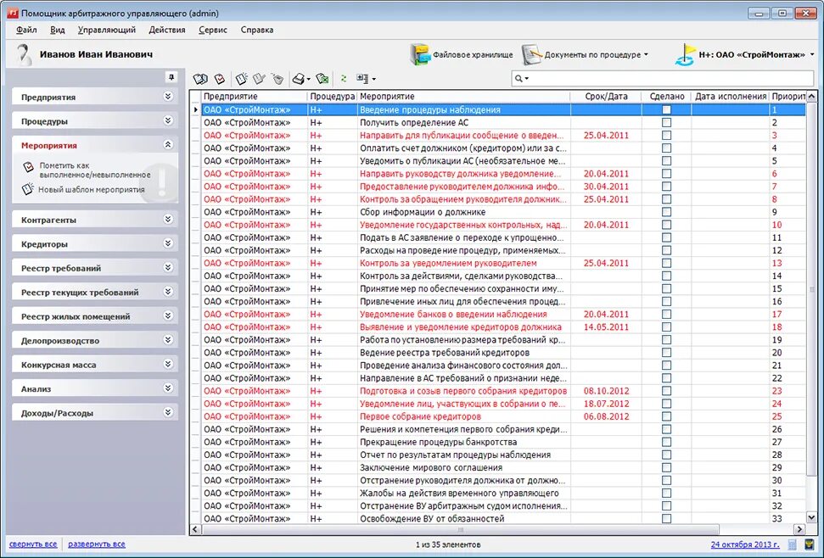Tick Сделано for Ведение реестра требований кредиторов

point(666,352)
